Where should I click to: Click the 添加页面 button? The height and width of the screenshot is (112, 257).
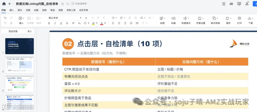(13, 31)
